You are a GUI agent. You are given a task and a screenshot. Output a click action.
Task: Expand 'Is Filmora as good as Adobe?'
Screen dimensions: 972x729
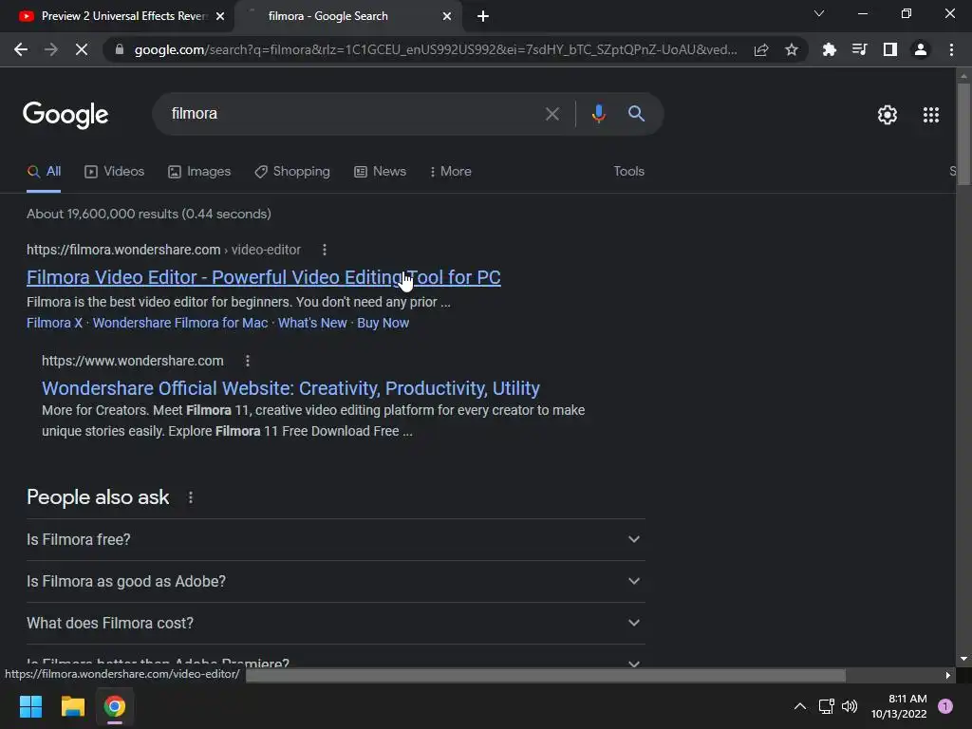tap(336, 582)
